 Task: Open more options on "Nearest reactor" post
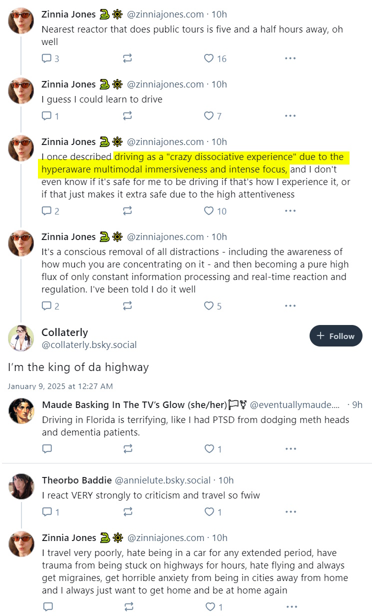(291, 58)
